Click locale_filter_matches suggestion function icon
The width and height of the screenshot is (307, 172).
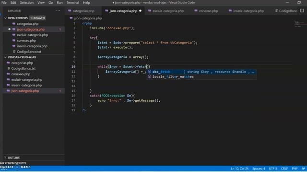click(149, 76)
